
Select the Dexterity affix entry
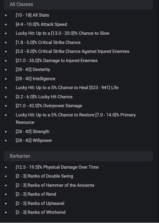[x=33, y=69]
